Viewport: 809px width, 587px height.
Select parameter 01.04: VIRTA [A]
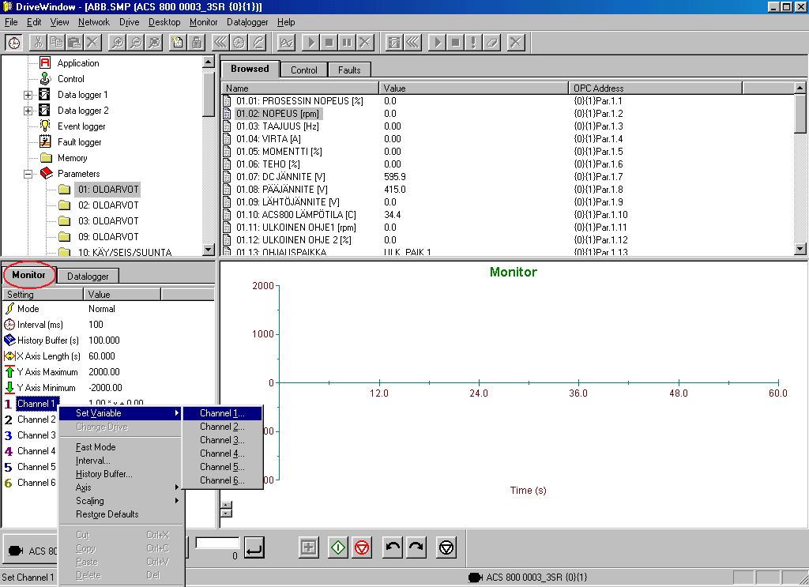[x=269, y=139]
